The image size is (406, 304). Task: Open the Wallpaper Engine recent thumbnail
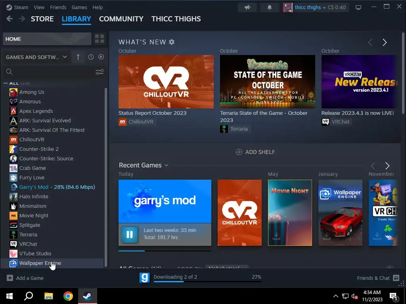(x=340, y=213)
